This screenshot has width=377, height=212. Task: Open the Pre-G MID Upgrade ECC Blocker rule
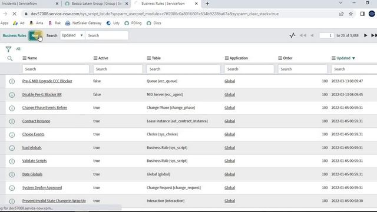coord(47,81)
